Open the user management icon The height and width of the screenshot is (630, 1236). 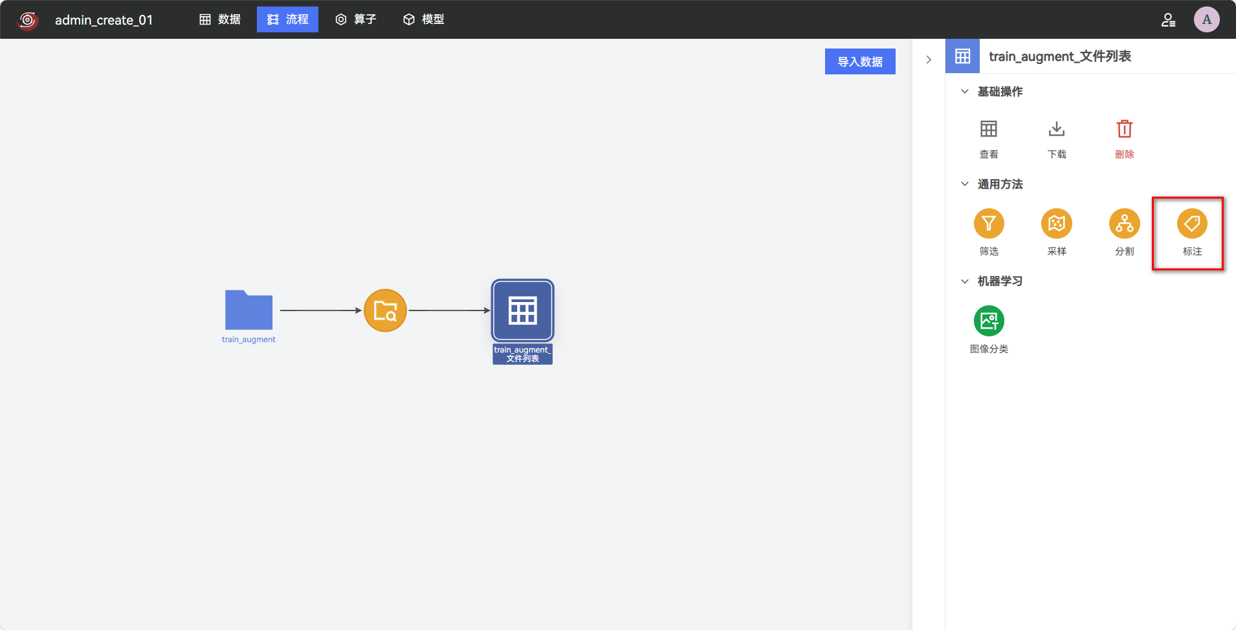(1168, 20)
